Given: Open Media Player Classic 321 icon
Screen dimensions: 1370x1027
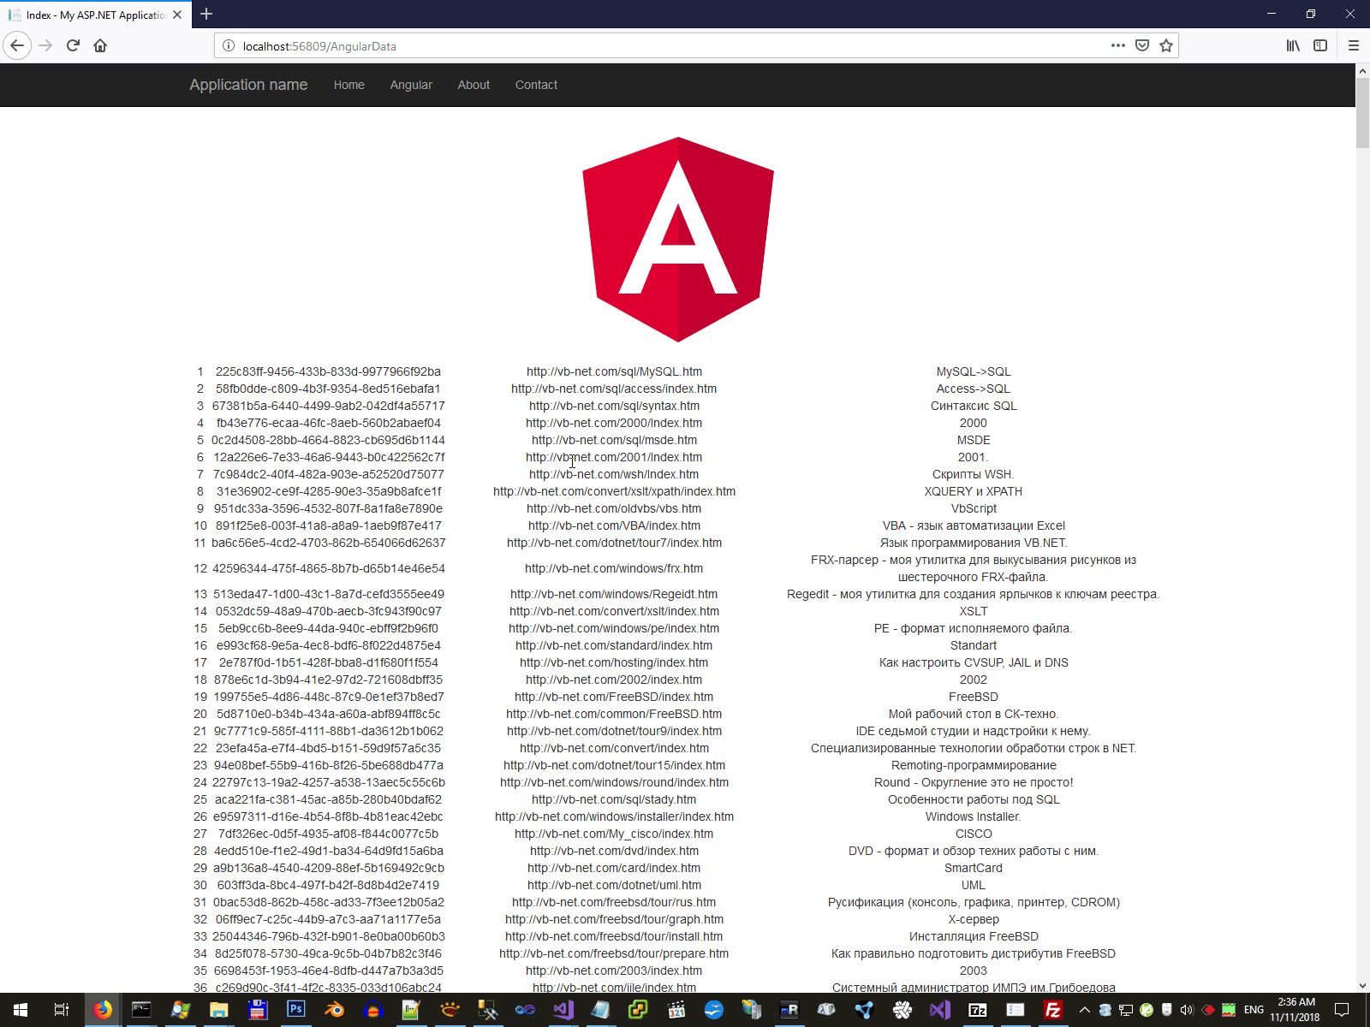Looking at the screenshot, I should (676, 1010).
